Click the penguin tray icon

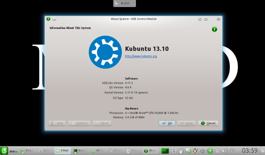pyautogui.click(x=195, y=151)
